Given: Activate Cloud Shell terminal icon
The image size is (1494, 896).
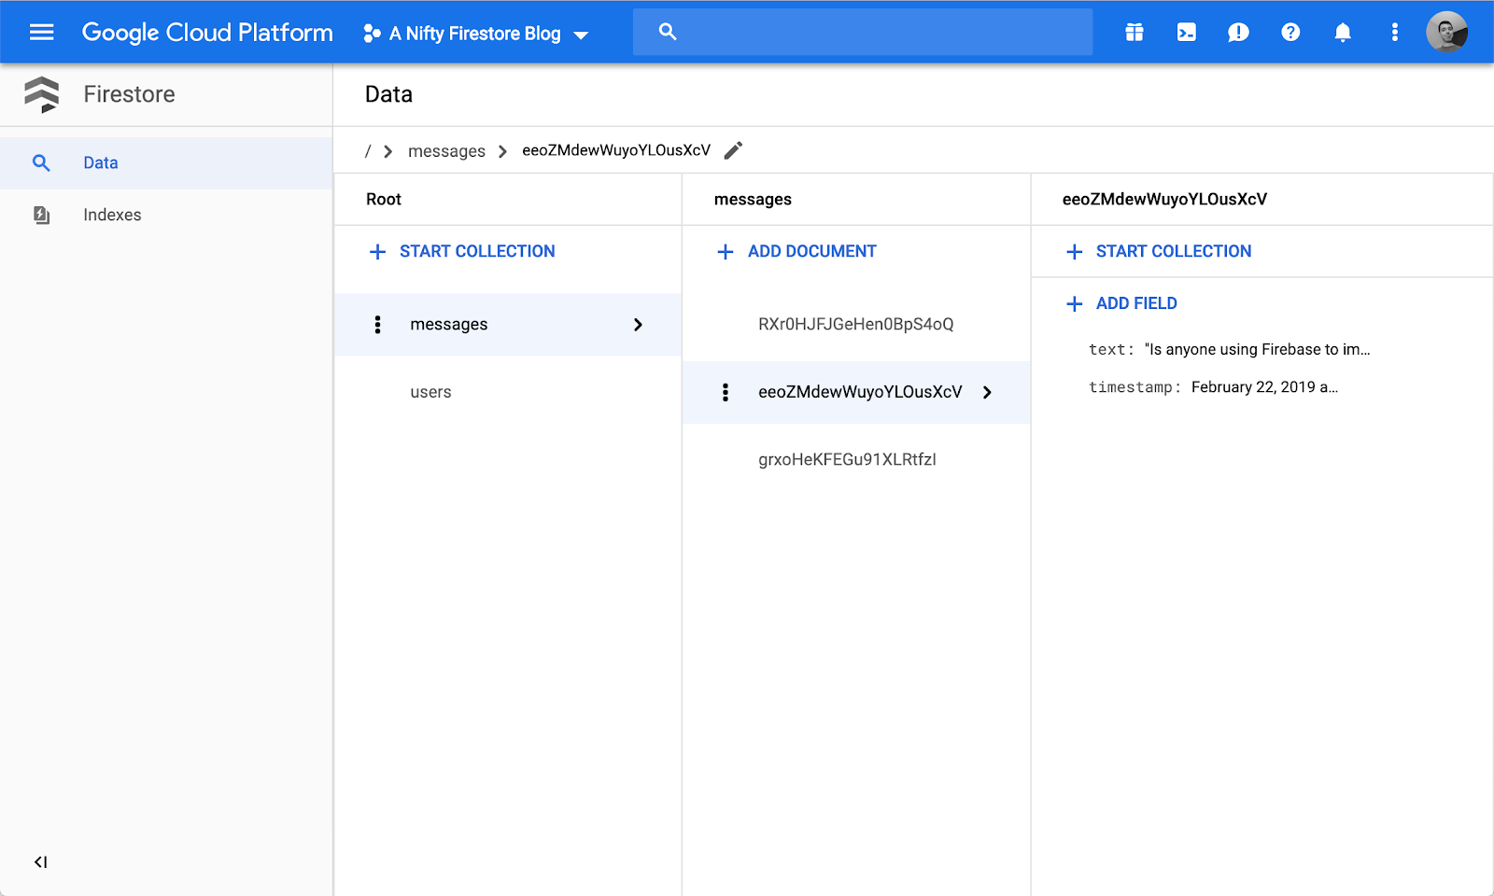Looking at the screenshot, I should coord(1187,33).
